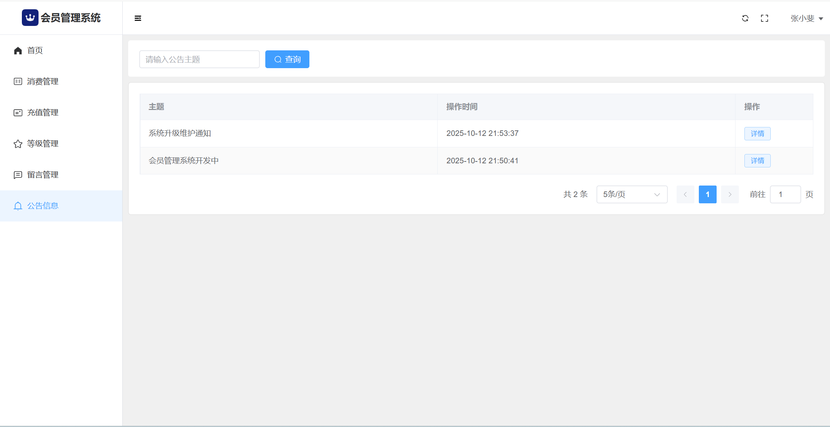Click the 留言管理 message icon
The image size is (830, 427).
(18, 175)
